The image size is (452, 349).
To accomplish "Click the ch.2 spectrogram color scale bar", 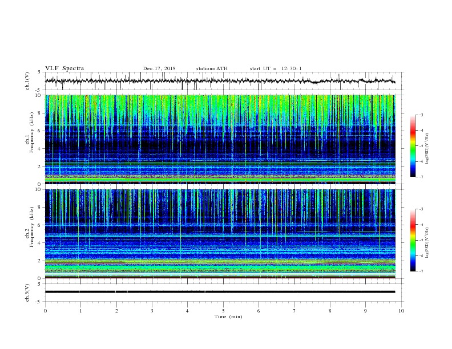I will [413, 240].
